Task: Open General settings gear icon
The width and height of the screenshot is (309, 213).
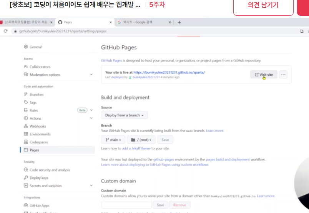Action: tap(26, 47)
